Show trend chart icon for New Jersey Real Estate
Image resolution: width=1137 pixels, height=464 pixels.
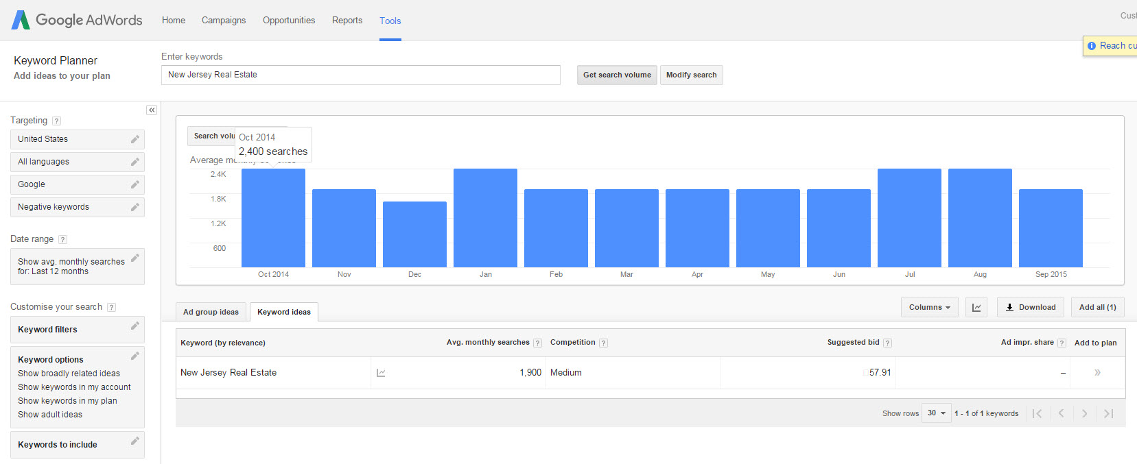pos(381,373)
